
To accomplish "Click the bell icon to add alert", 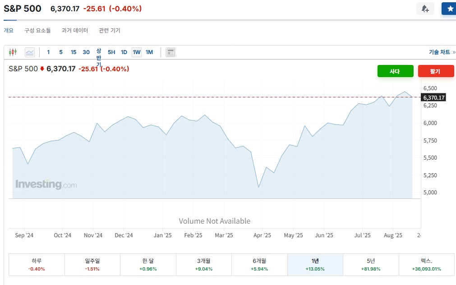I will [425, 9].
